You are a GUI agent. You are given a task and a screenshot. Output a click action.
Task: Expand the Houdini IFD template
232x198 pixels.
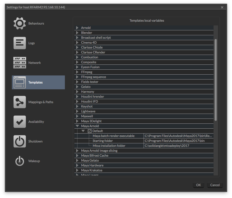[77, 101]
